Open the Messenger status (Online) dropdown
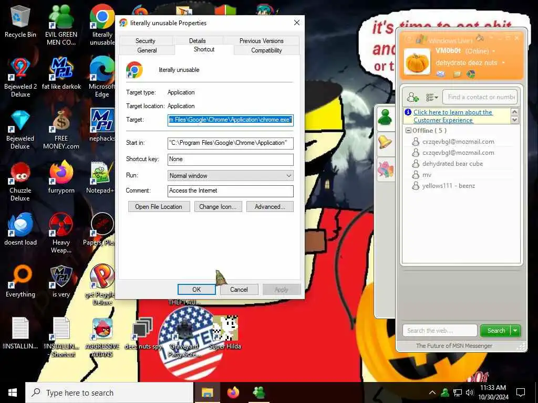Viewport: 538px width, 403px height. (x=494, y=51)
